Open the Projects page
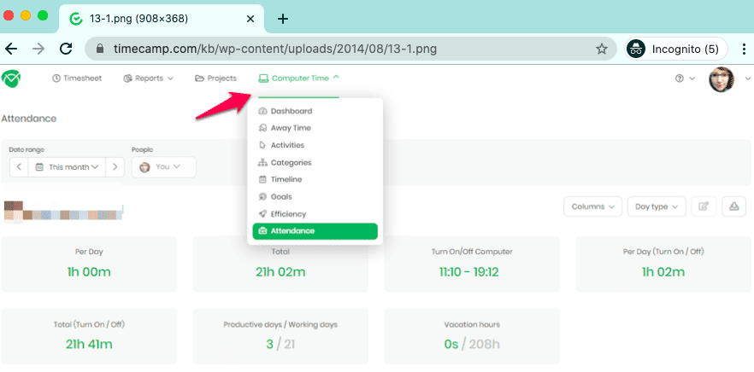Screen dimensions: 754x372 point(215,78)
